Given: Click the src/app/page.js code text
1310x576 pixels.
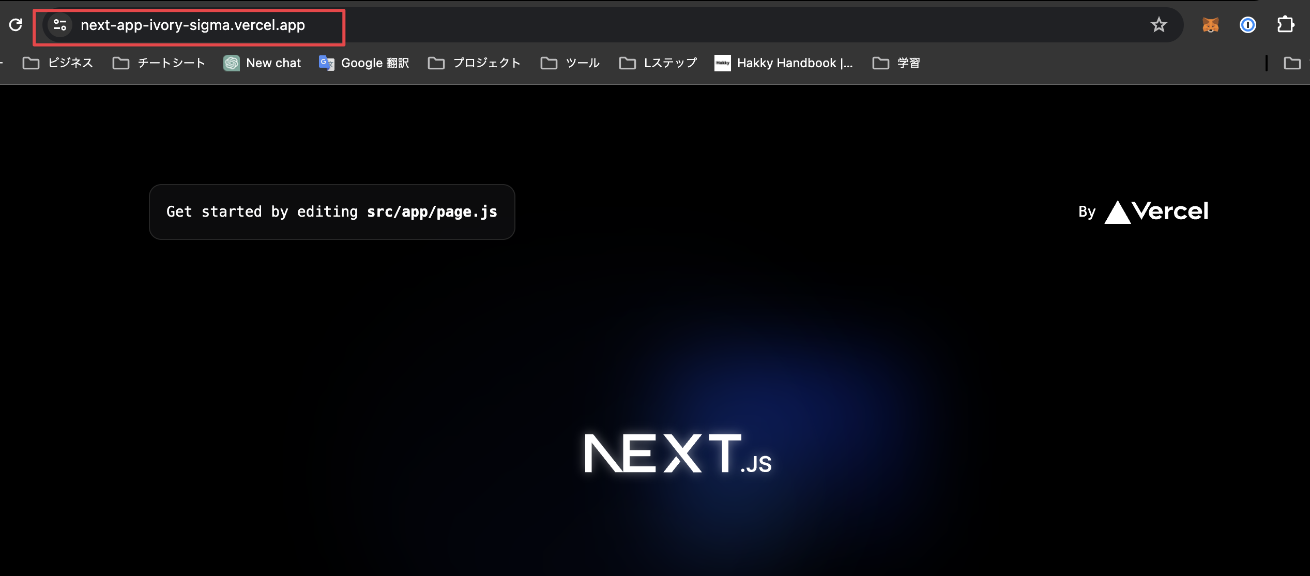Looking at the screenshot, I should click(x=432, y=212).
